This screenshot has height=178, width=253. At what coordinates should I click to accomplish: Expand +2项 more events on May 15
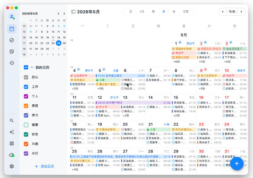177,116
